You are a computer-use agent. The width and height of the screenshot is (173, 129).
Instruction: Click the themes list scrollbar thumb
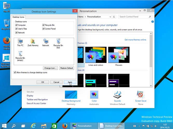point(151,51)
